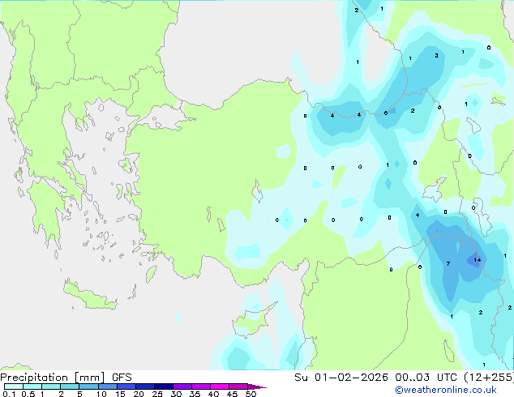The width and height of the screenshot is (514, 397).
Task: Click the legend scale label '30'
Action: click(176, 394)
